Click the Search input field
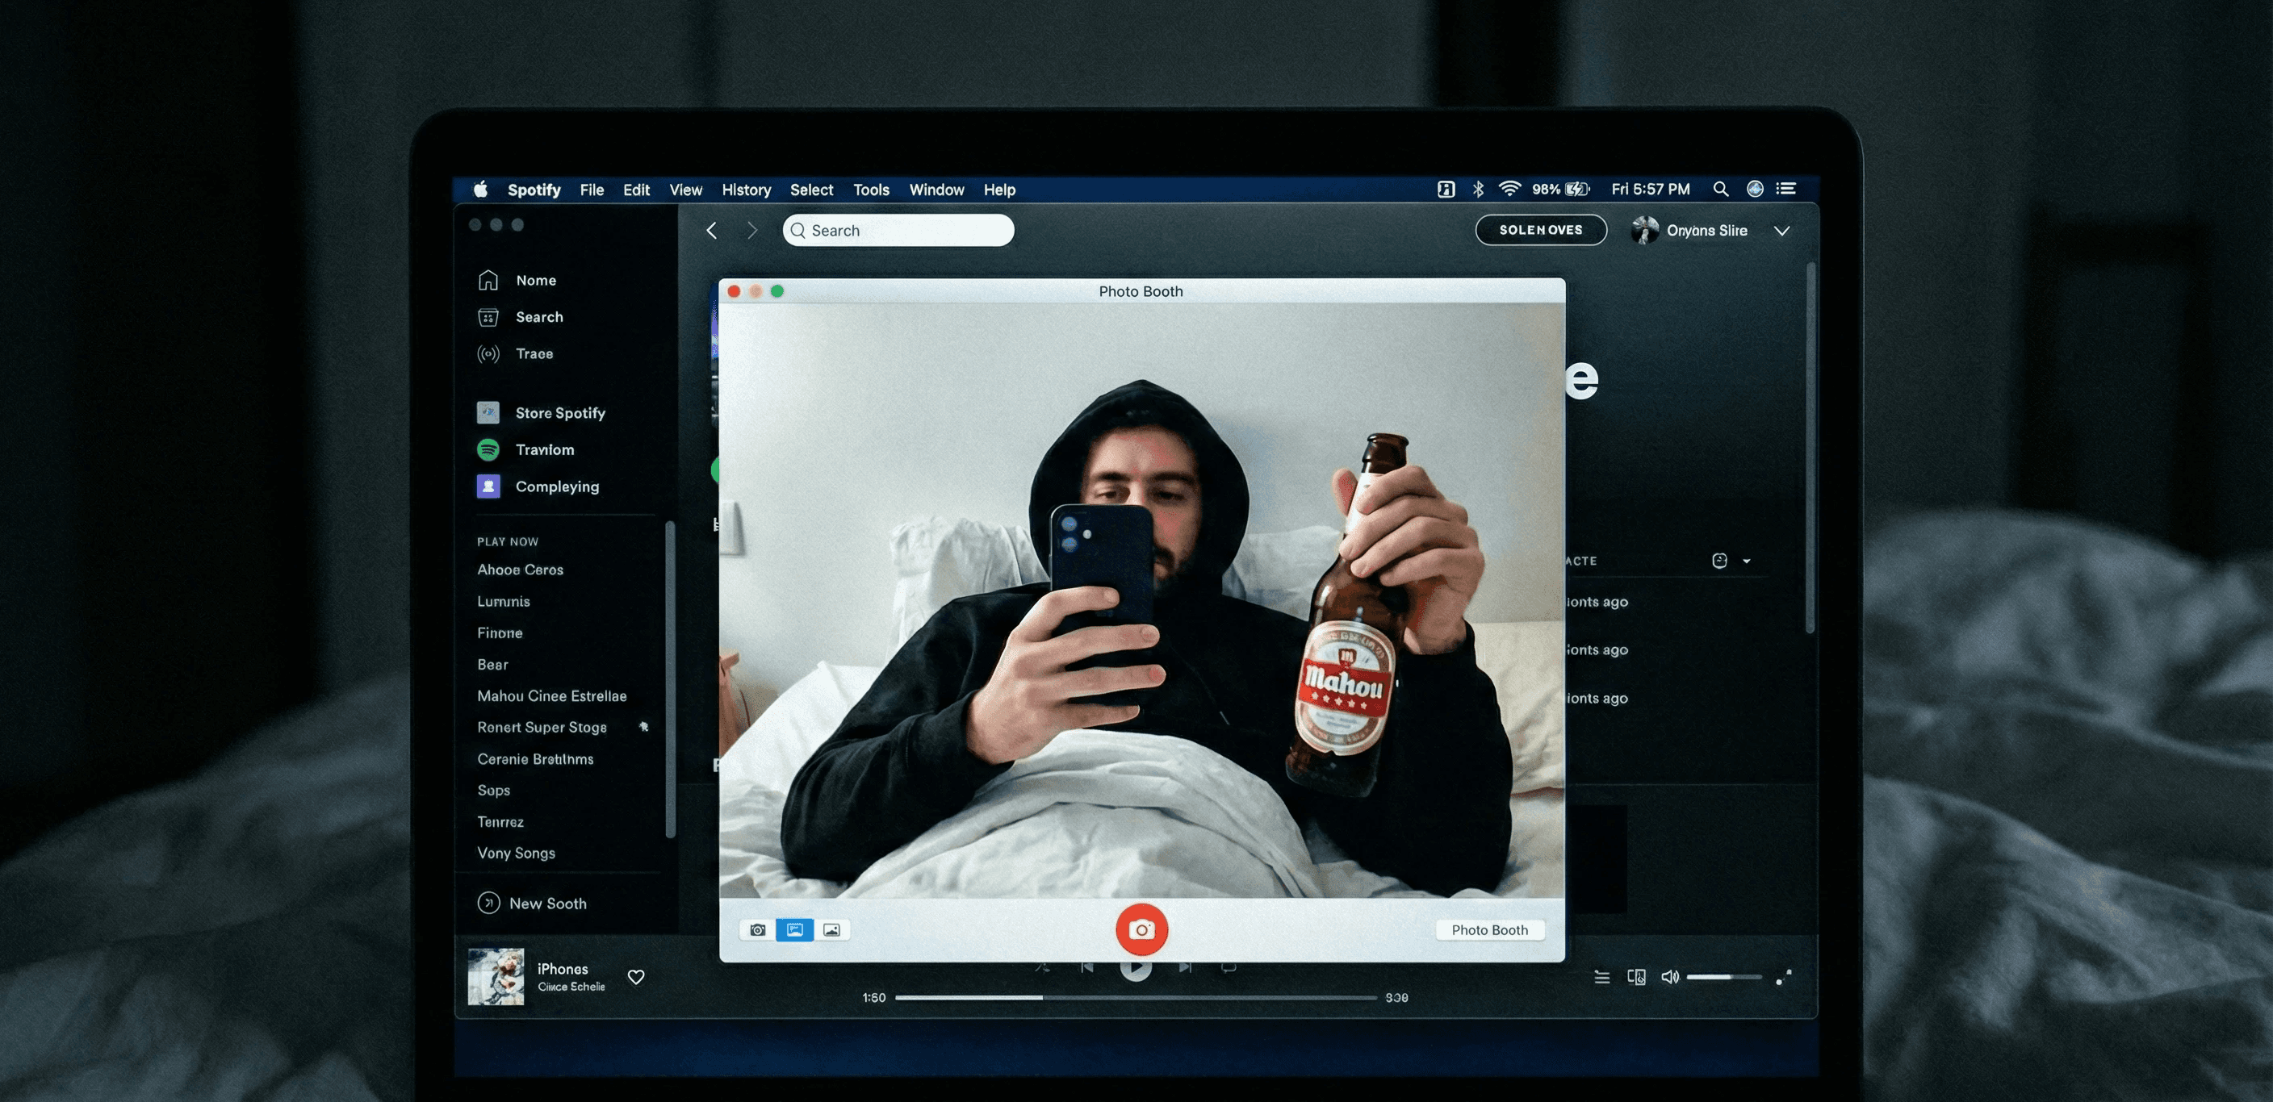 898,230
